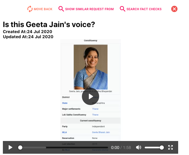The image size is (189, 155).
Task: Enter fullscreen mode for the video
Action: pos(171,147)
